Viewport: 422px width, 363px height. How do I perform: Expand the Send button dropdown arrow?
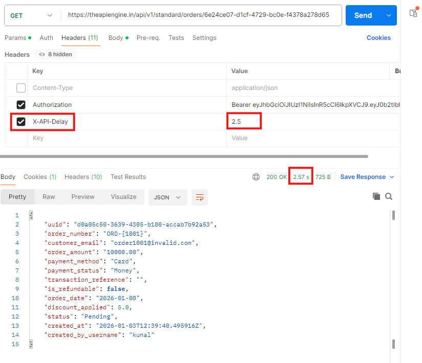(x=388, y=15)
